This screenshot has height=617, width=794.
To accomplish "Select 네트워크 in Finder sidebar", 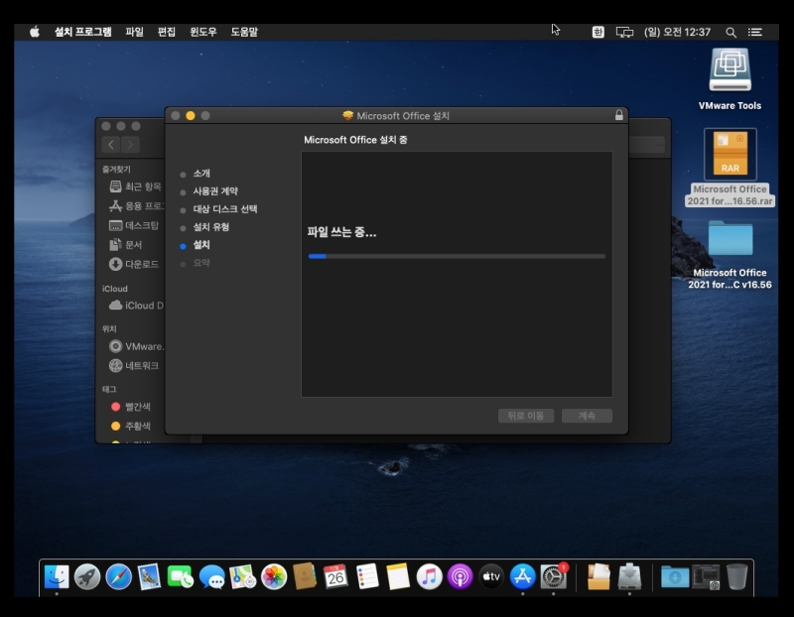I will click(134, 365).
